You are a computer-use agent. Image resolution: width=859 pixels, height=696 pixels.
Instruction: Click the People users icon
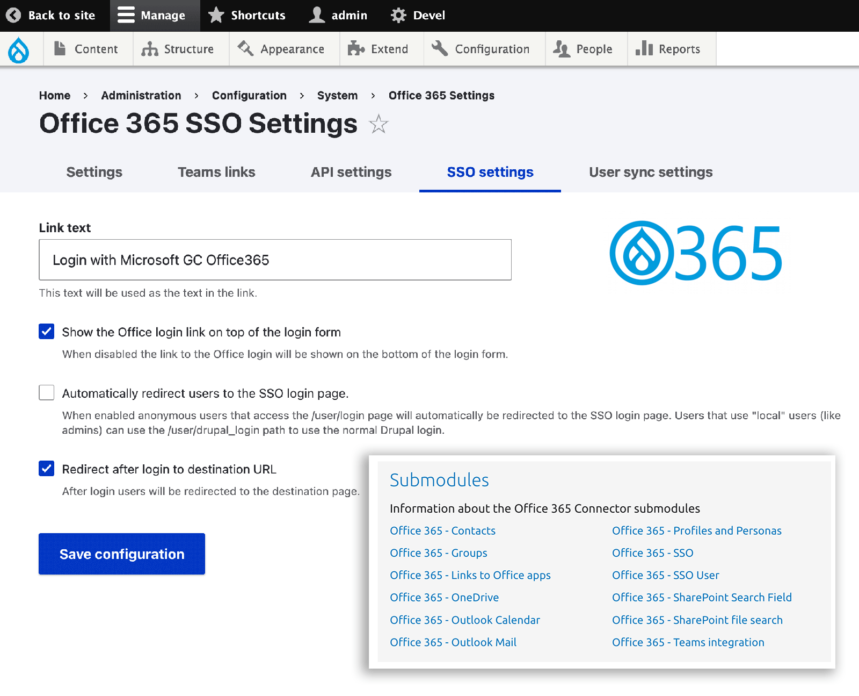[562, 49]
